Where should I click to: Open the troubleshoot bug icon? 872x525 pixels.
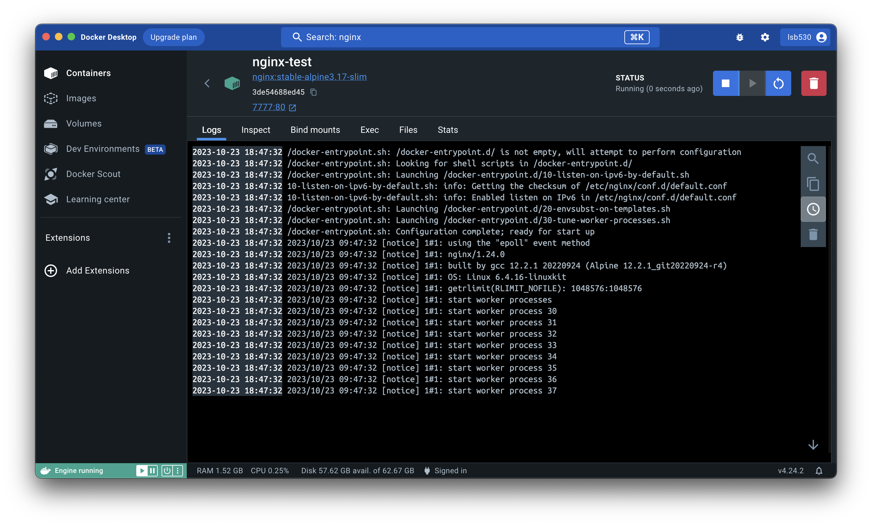(x=740, y=38)
